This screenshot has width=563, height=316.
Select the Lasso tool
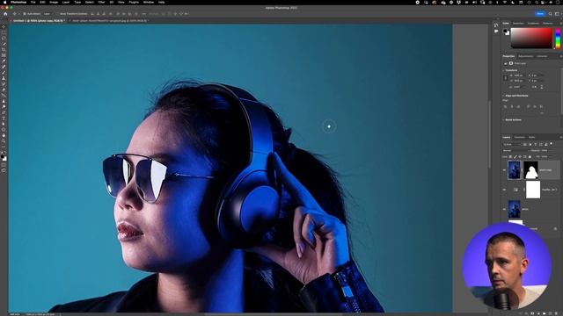[4, 38]
